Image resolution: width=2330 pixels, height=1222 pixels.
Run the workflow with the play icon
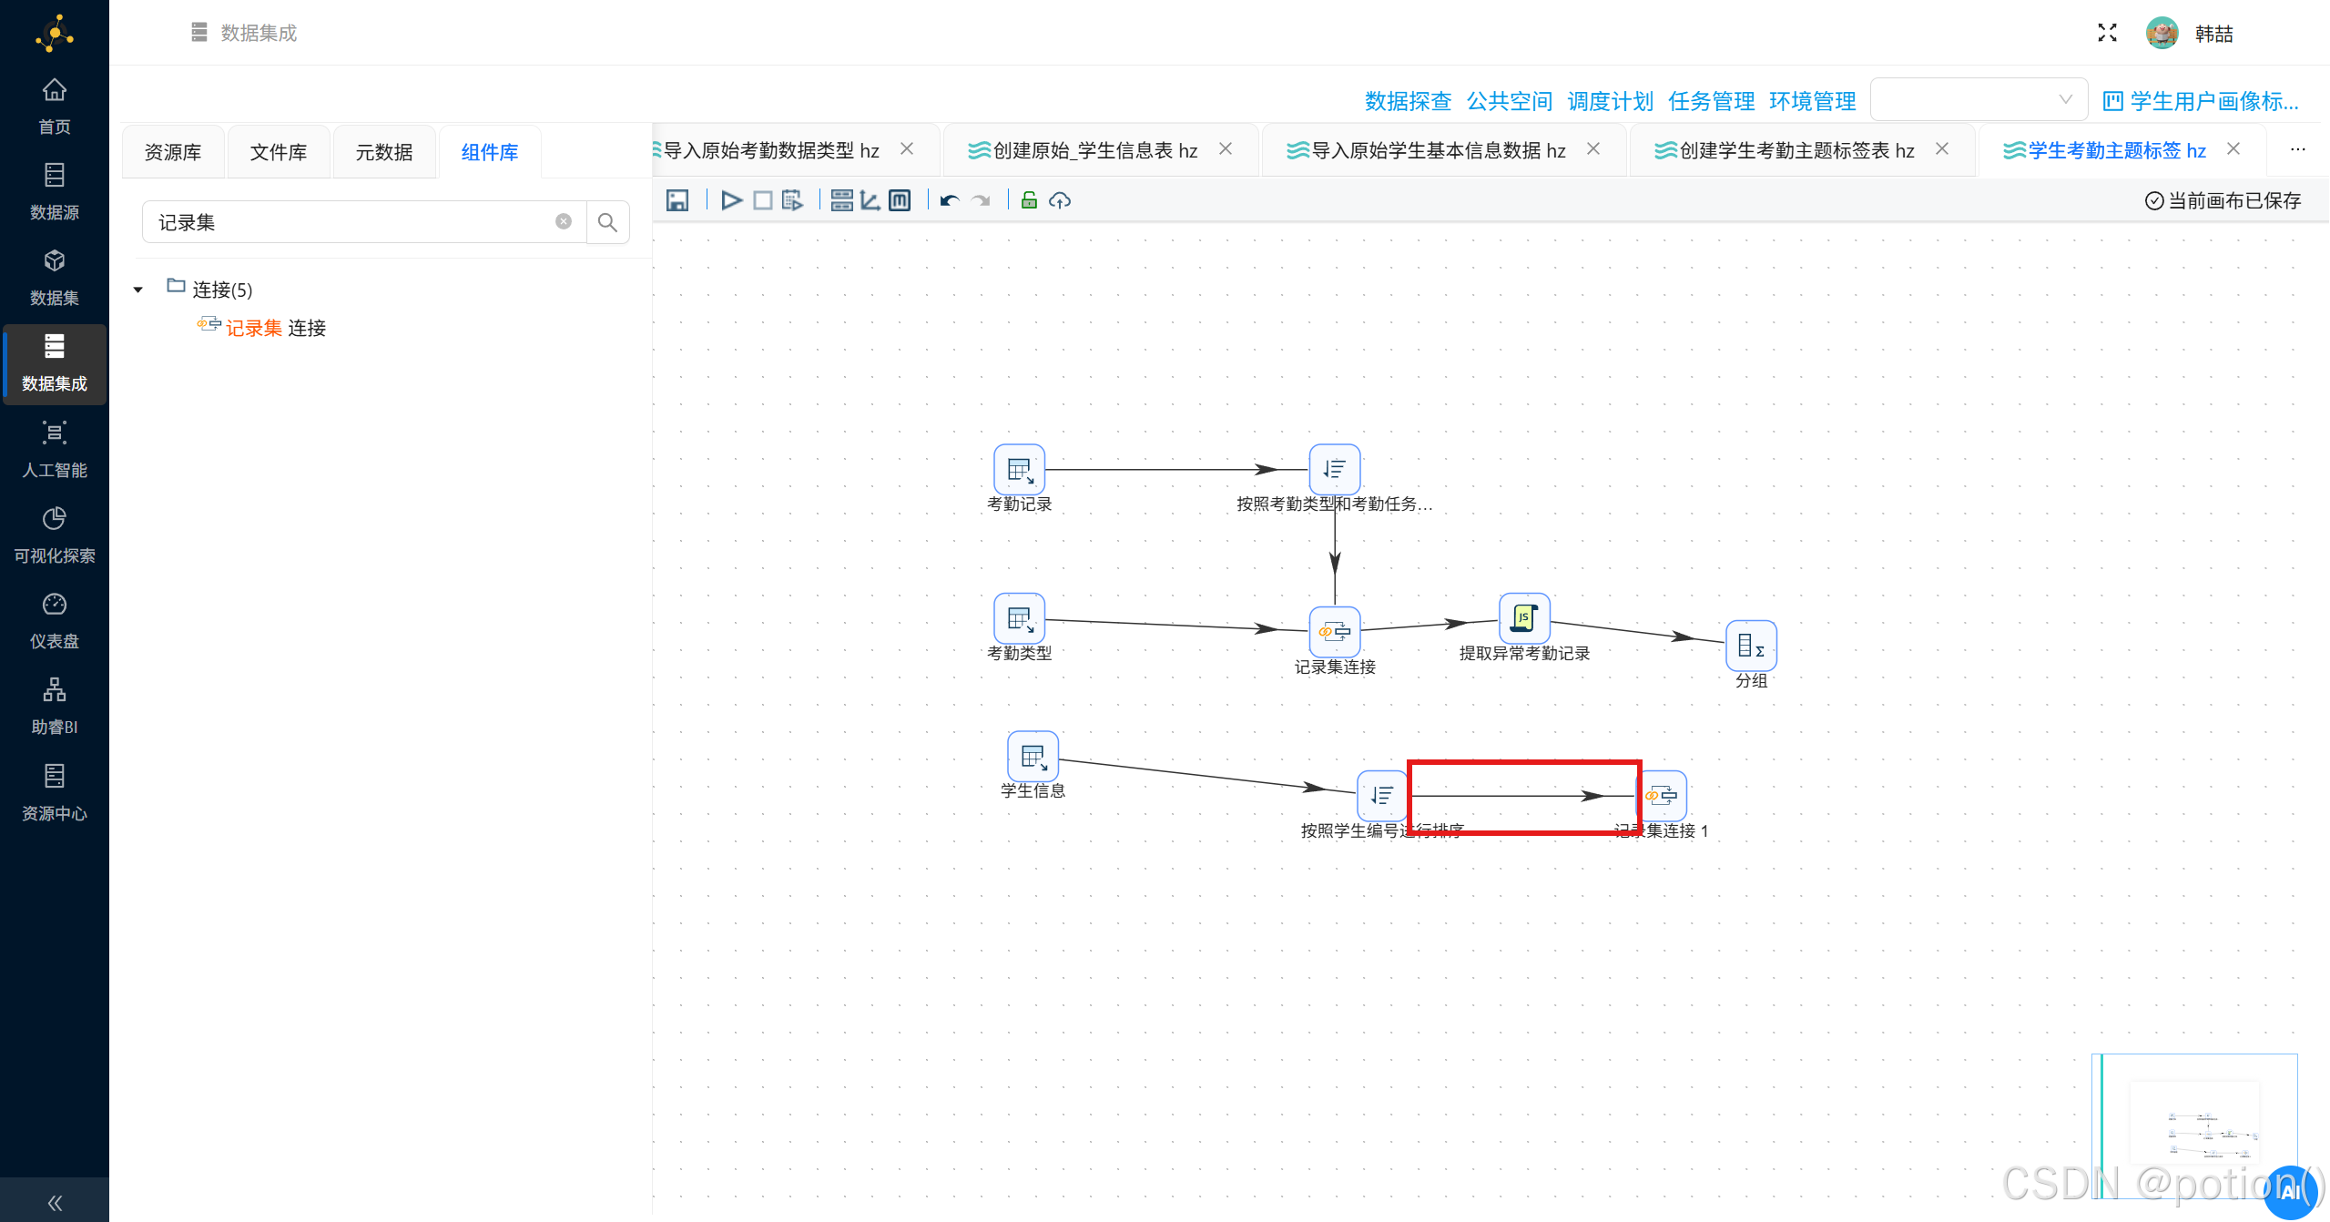[x=731, y=200]
